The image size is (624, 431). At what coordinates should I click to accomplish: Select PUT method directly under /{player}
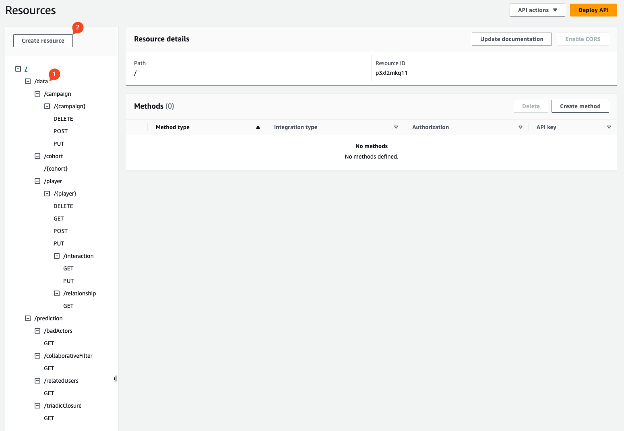coord(59,243)
